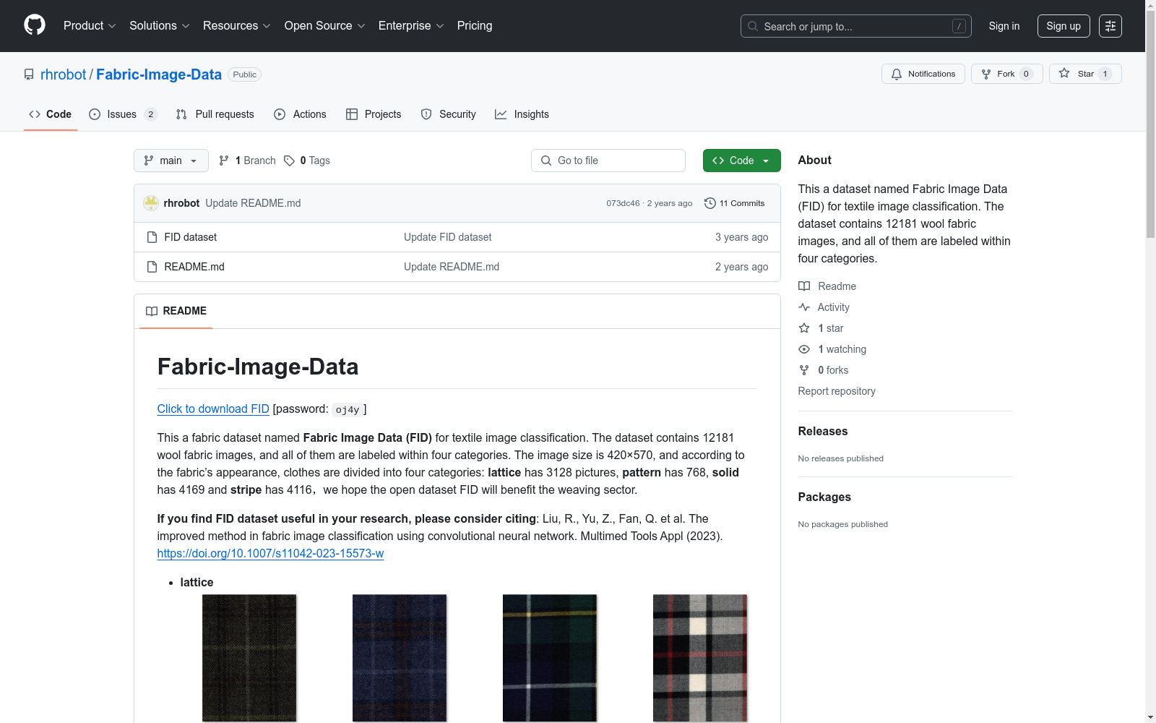Open the first dark green lattice thumbnail
This screenshot has width=1156, height=723.
tap(249, 658)
